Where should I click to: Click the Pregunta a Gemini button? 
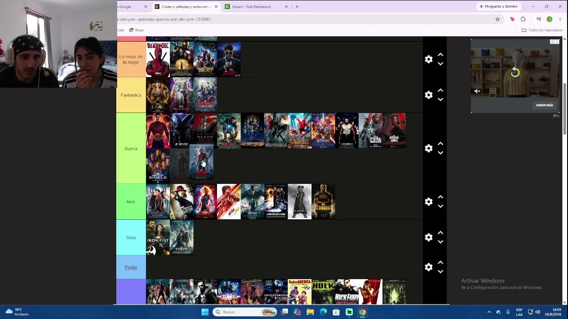click(x=498, y=7)
